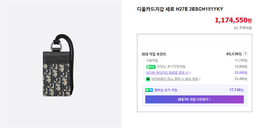Click the Dior card holder product image

[x=58, y=65]
